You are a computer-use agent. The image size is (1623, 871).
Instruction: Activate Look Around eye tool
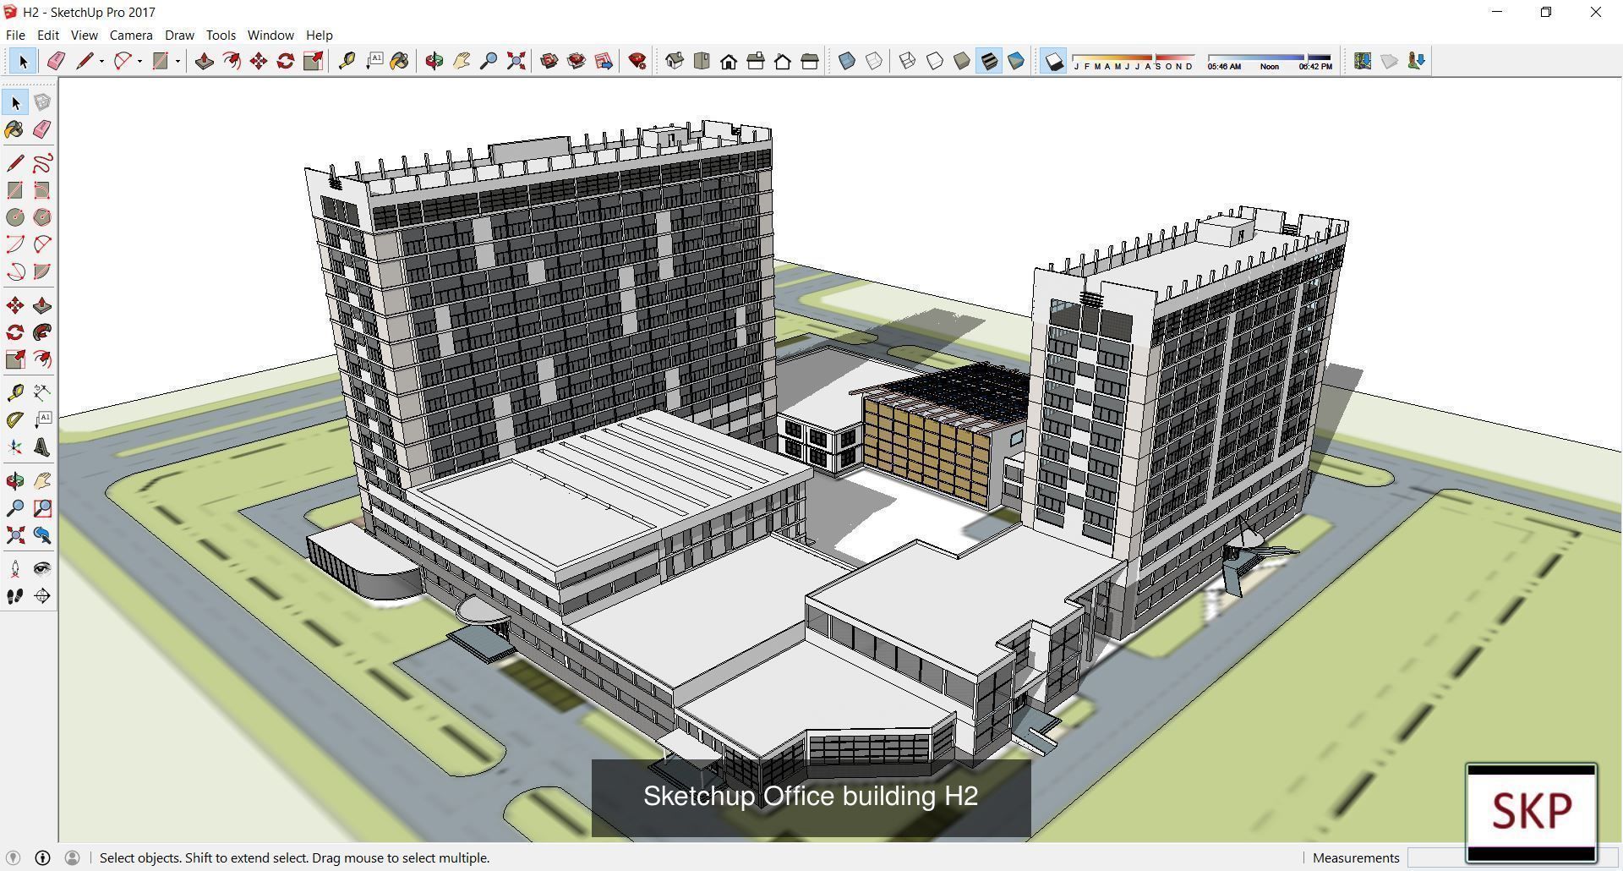(x=42, y=569)
